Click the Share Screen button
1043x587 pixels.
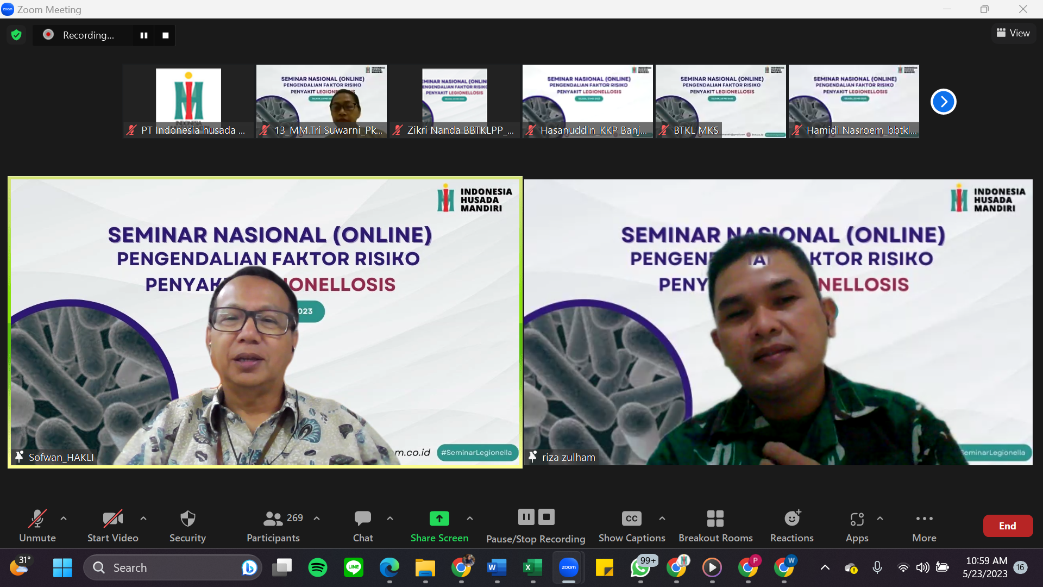[439, 526]
